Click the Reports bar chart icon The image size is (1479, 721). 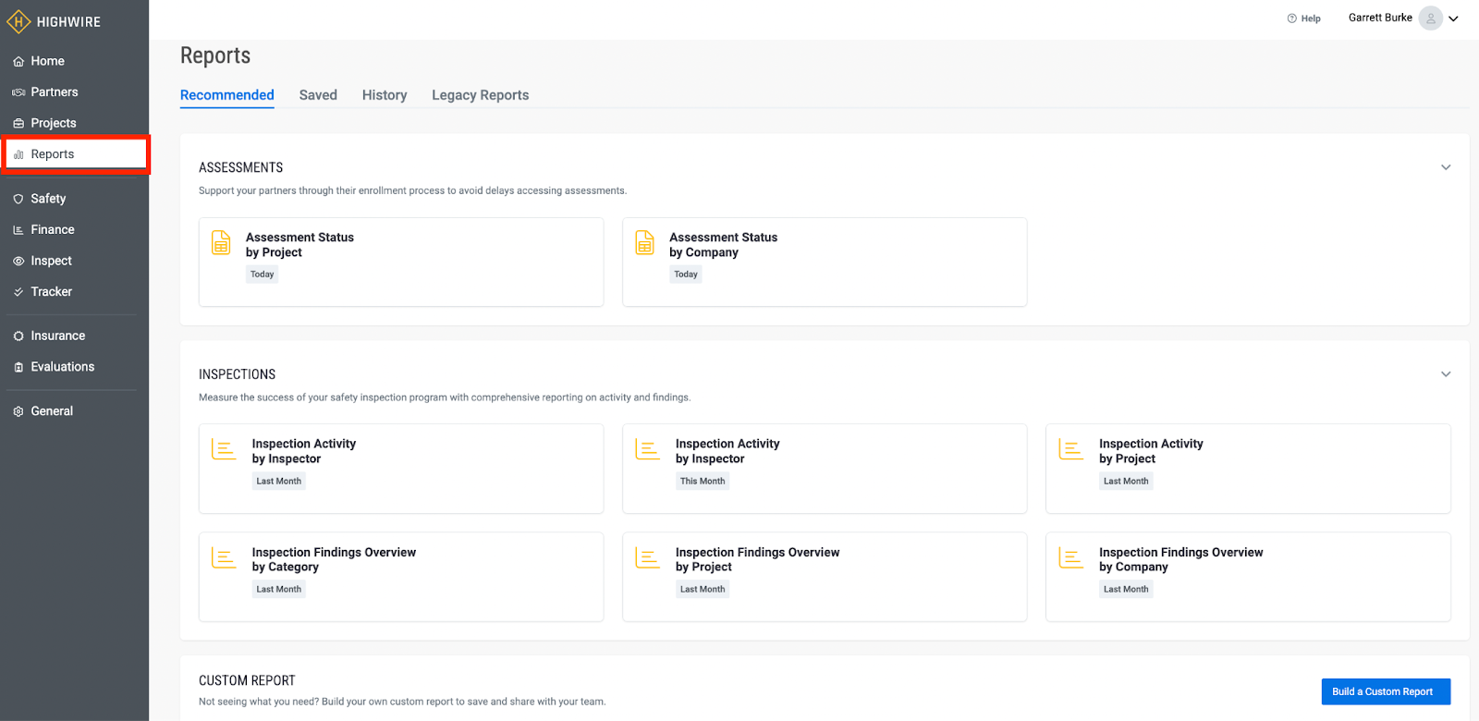(18, 154)
